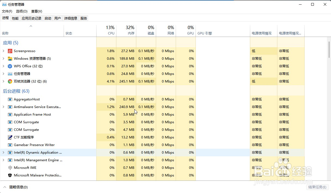Expand the Windows 资源管理器 (5) group

3,59
